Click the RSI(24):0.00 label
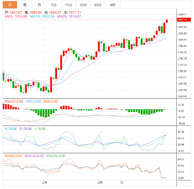 pos(56,156)
